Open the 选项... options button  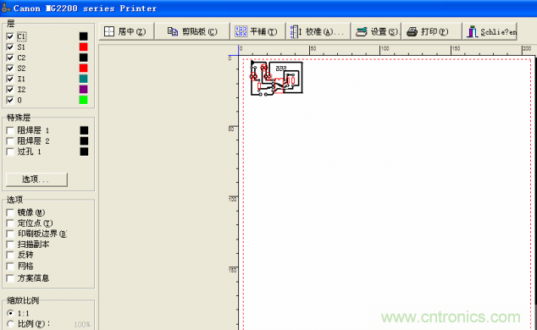coord(36,179)
